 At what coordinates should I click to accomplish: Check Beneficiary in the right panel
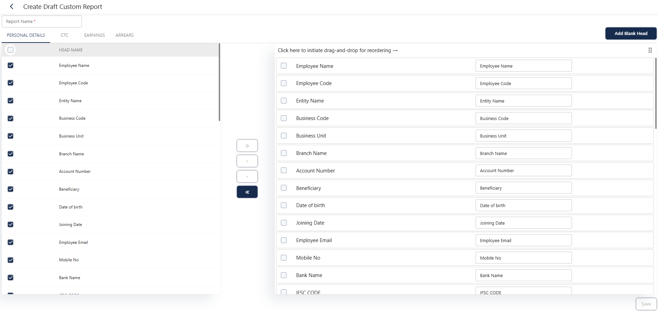point(284,188)
